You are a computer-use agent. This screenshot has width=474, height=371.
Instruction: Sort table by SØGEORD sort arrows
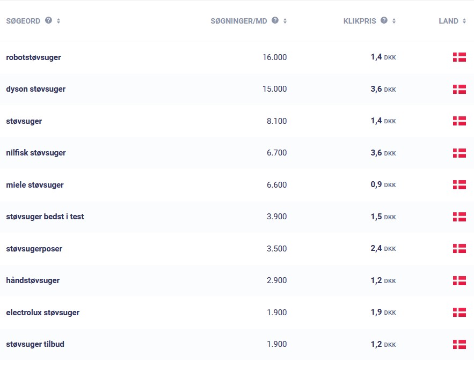[59, 21]
